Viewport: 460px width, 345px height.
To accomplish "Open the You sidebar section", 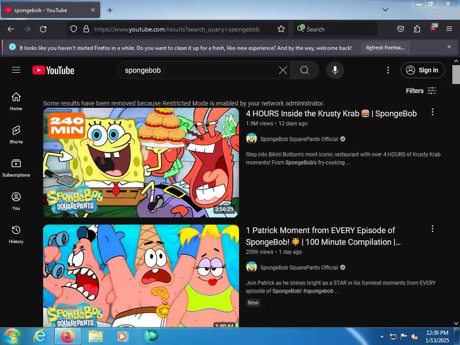I will (x=16, y=201).
